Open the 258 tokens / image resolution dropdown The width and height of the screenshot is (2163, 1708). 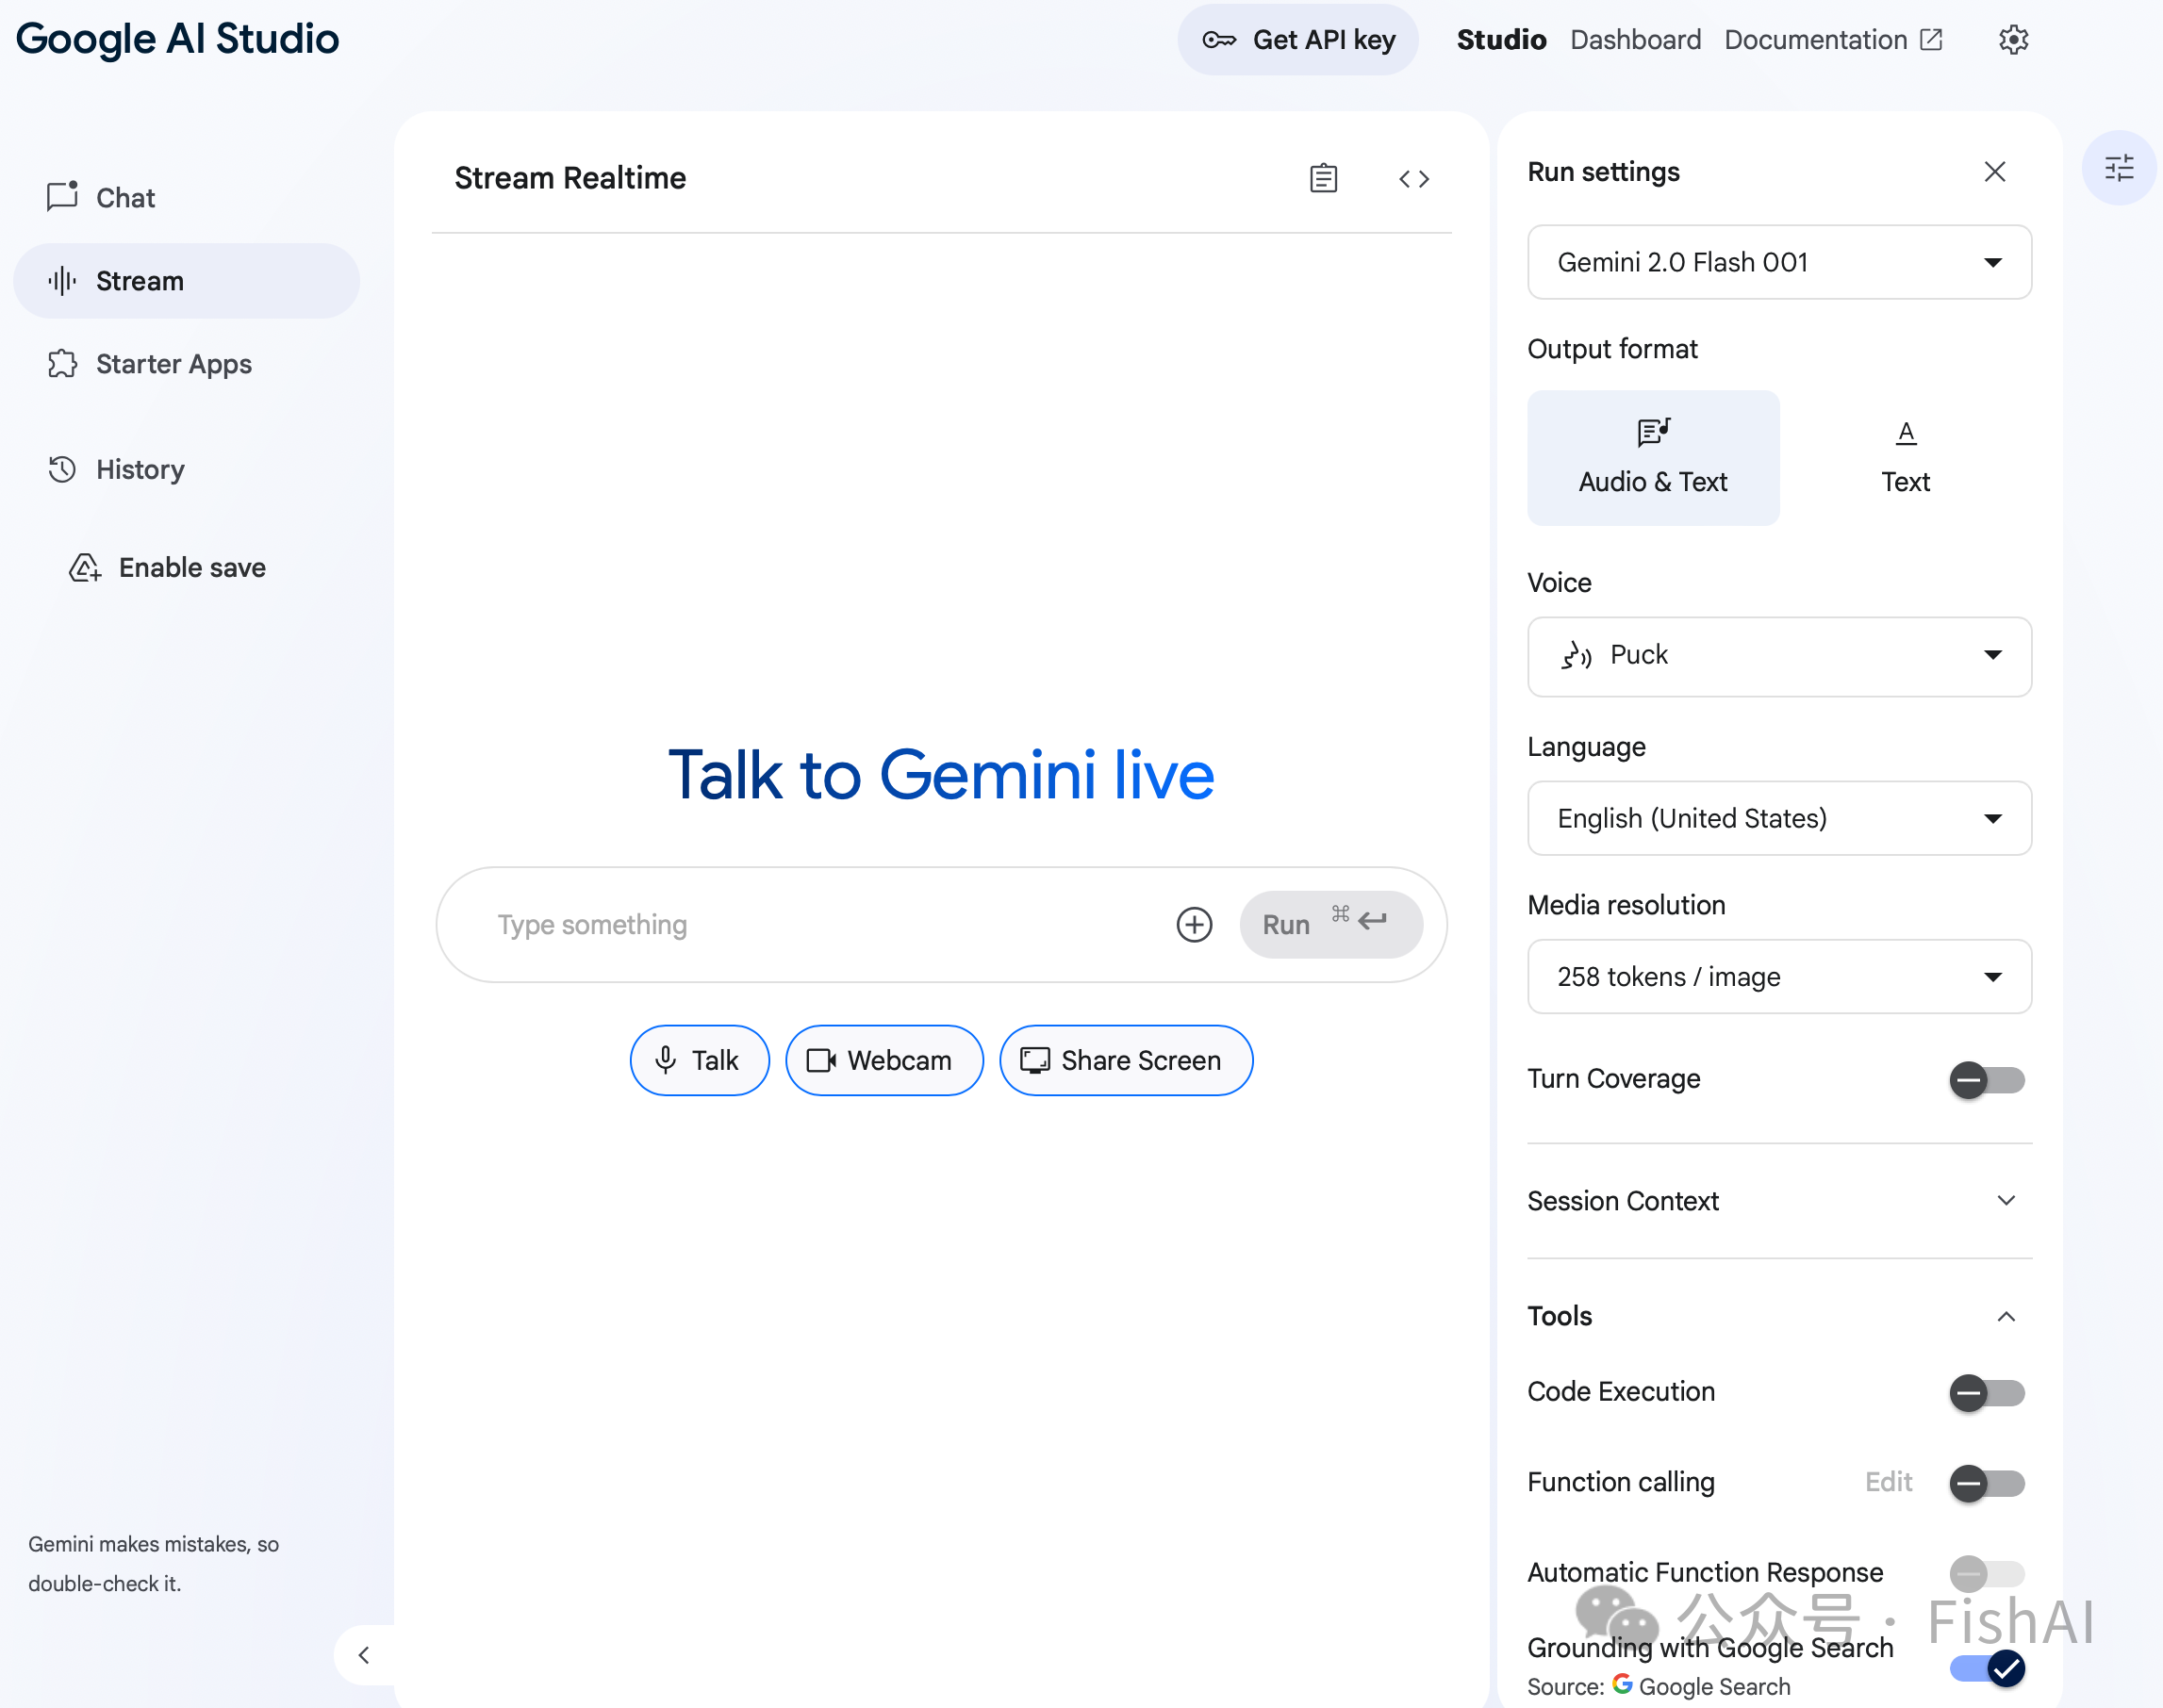click(1779, 976)
